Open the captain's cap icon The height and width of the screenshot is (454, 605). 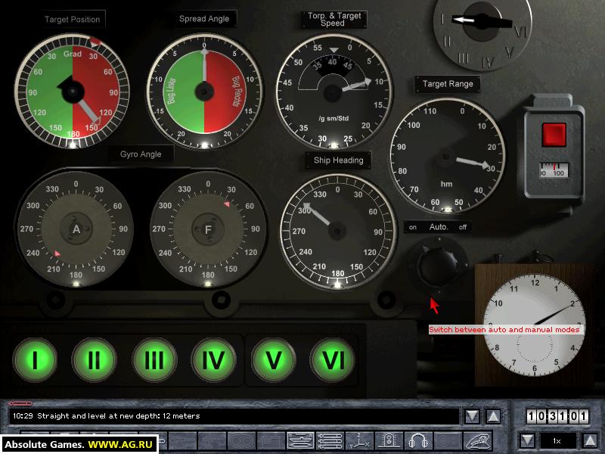pos(477,440)
